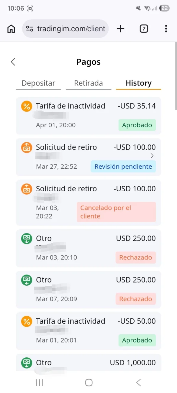The height and width of the screenshot is (393, 177).
Task: Select the History tab
Action: (138, 83)
